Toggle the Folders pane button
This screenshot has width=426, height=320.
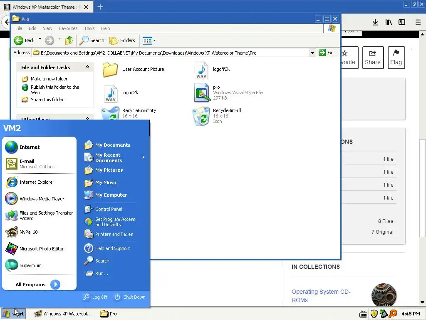click(122, 40)
